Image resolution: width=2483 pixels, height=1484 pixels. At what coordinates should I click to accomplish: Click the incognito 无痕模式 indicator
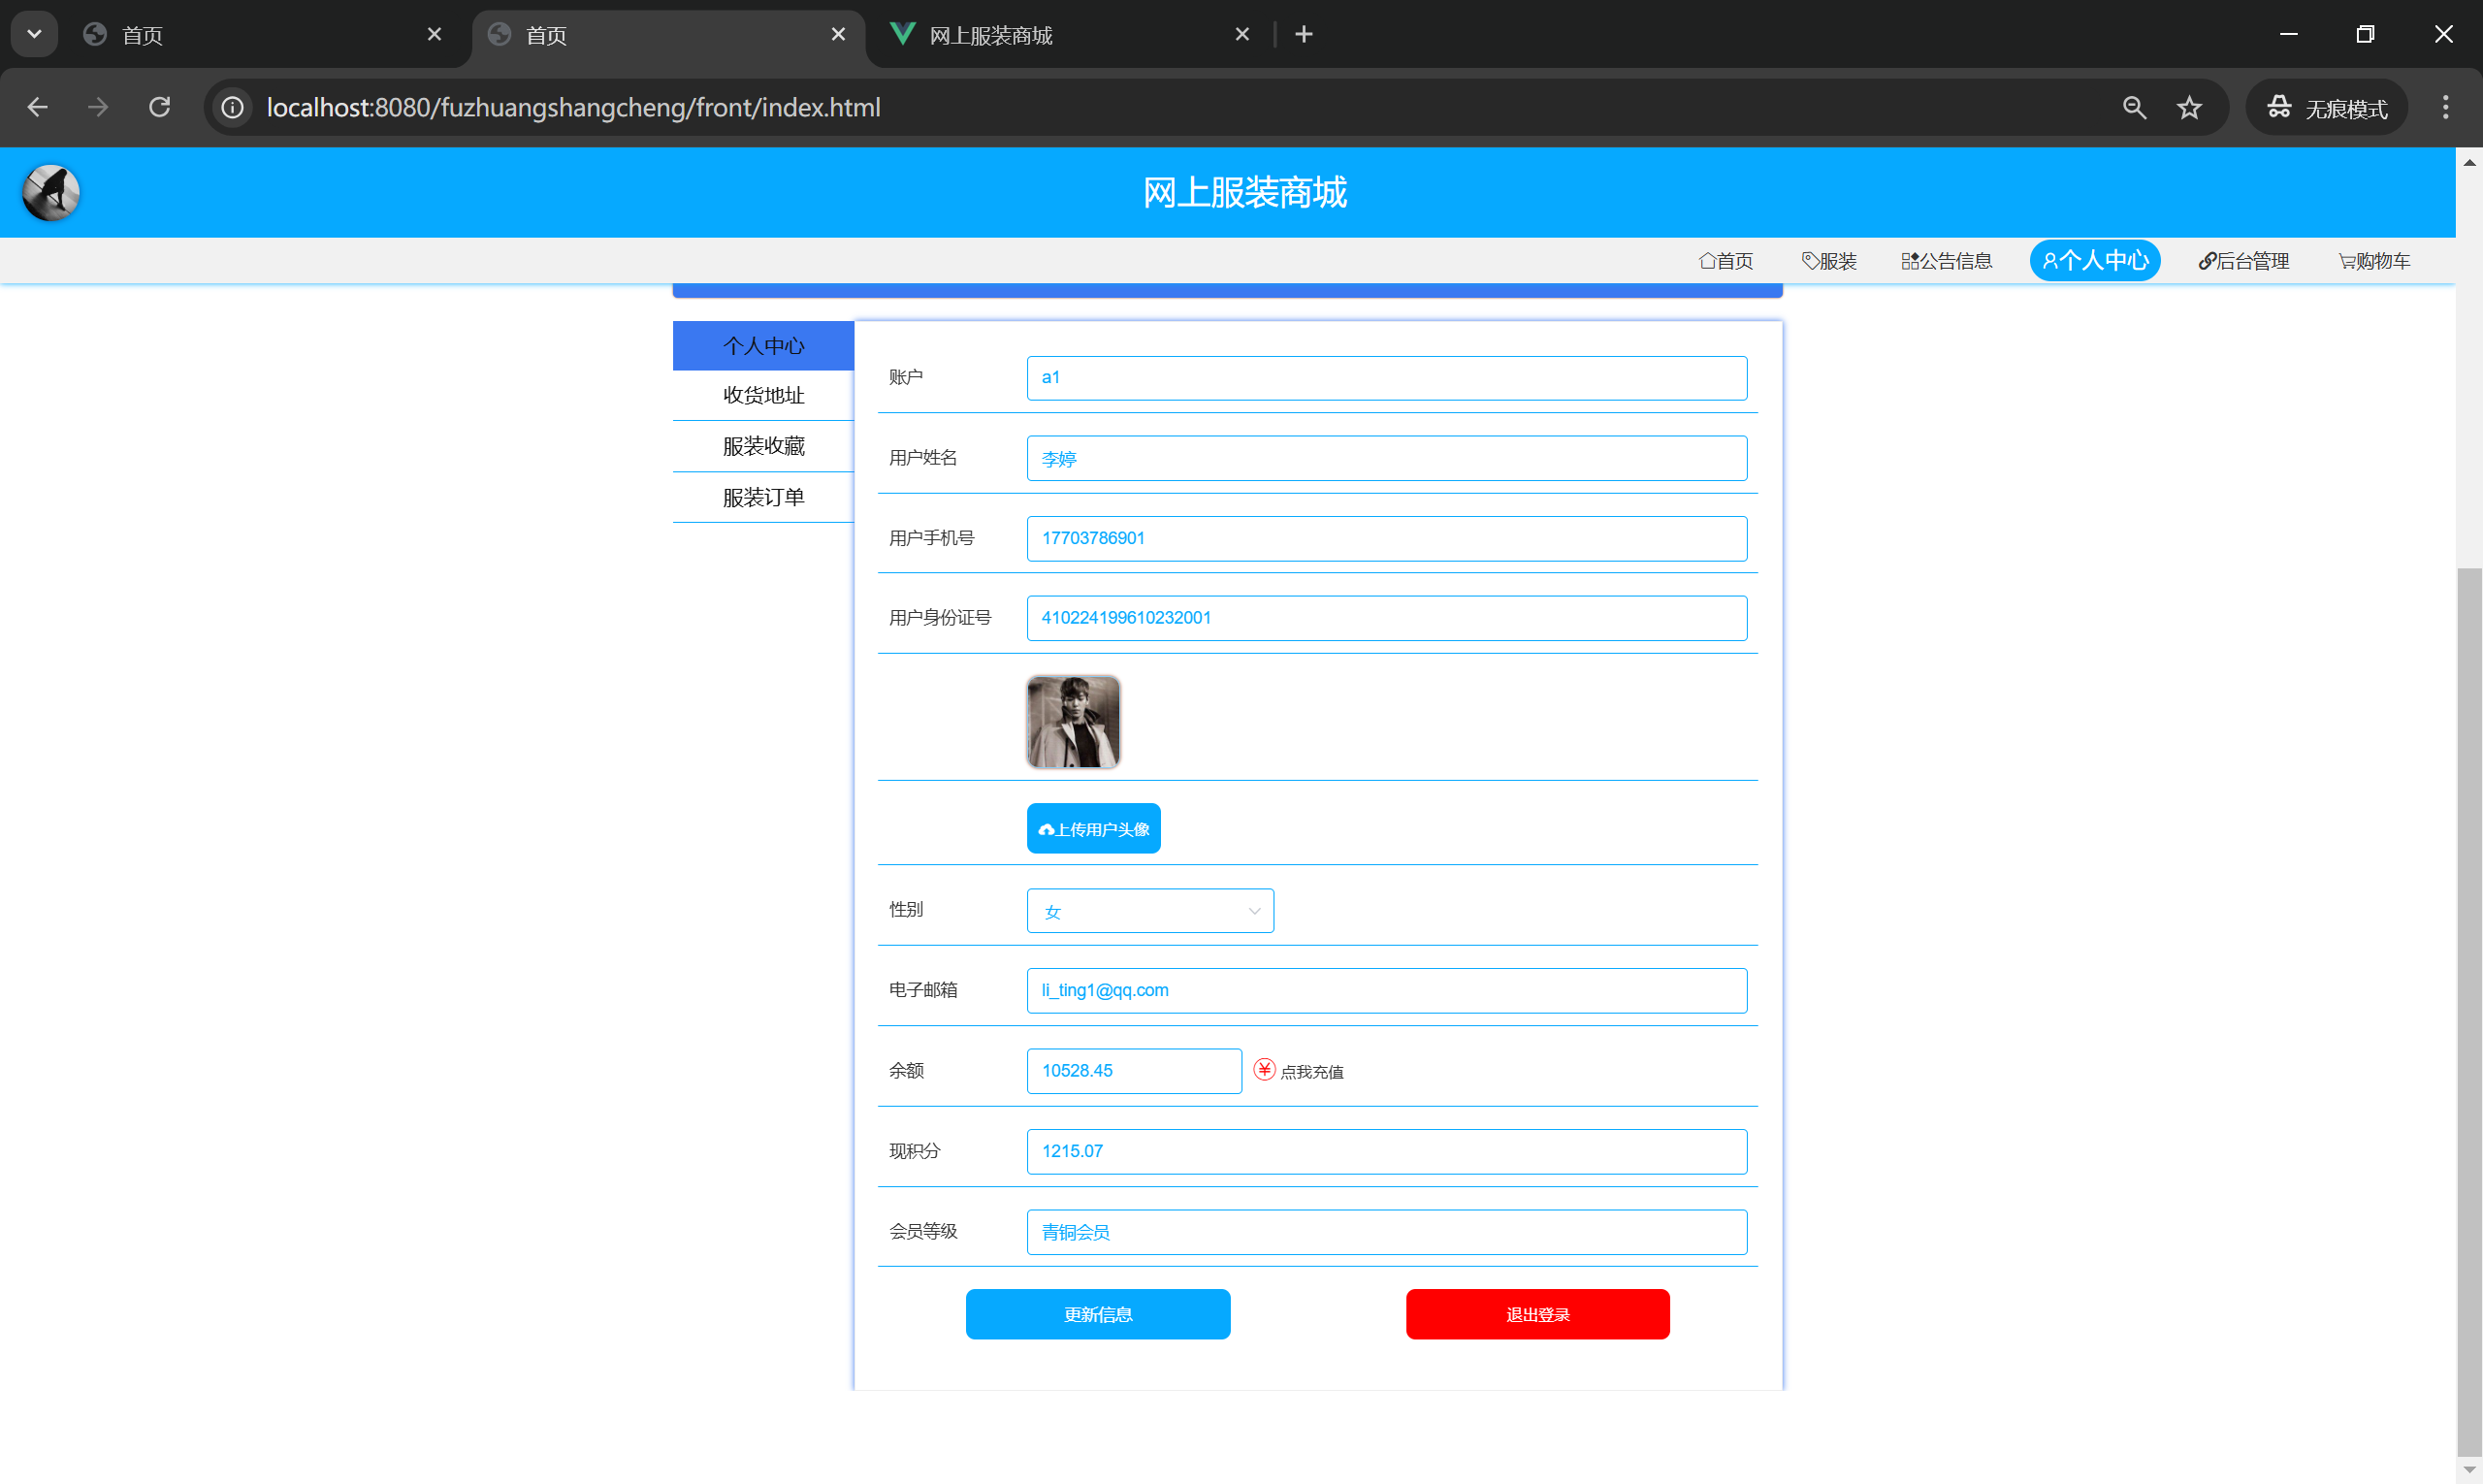pos(2326,107)
